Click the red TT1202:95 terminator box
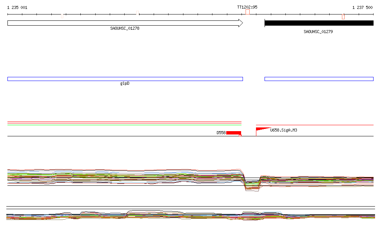Viewport: 381px width, 227px height. point(248,12)
